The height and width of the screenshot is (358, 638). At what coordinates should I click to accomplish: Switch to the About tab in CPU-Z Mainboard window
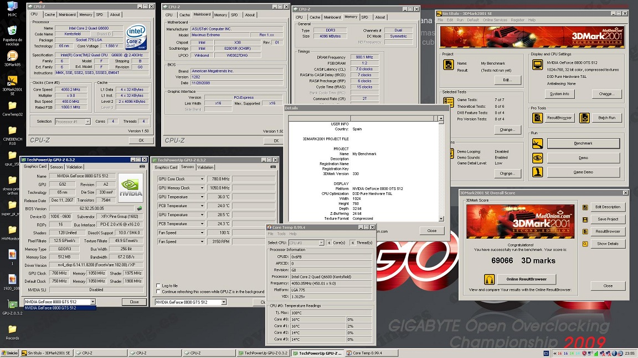[x=250, y=15]
